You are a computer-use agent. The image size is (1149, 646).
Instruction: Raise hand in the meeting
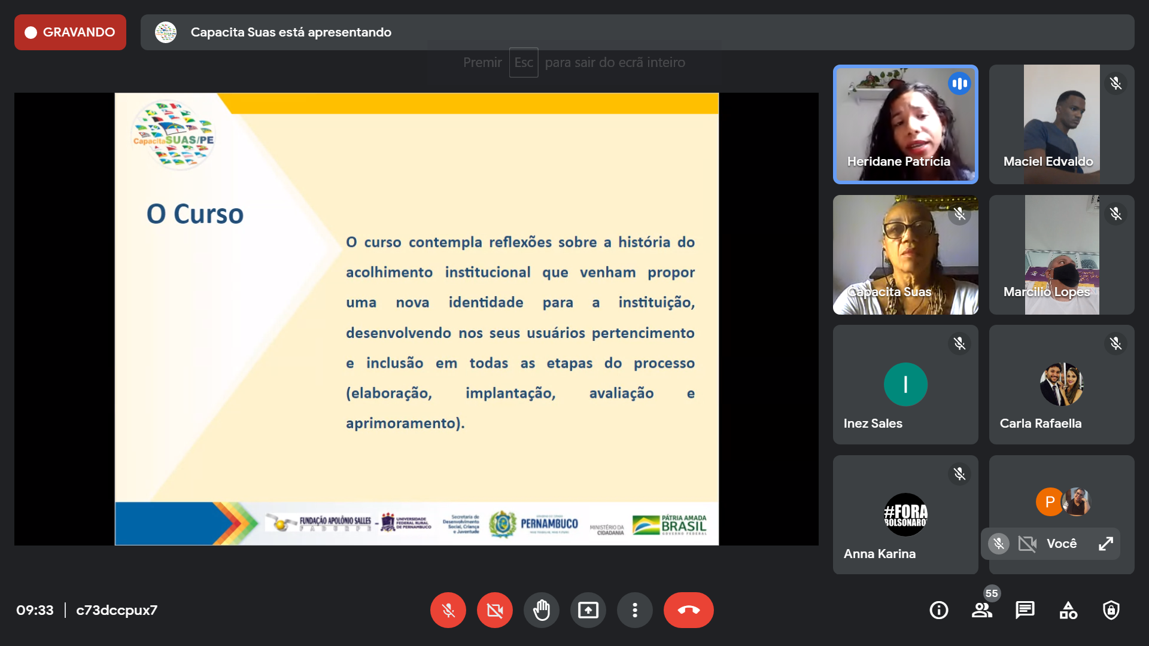click(x=541, y=610)
